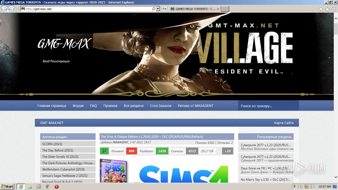Click the Показы: 6581 views text
Image resolution: width=338 pixels, height=190 pixels.
(x=205, y=142)
